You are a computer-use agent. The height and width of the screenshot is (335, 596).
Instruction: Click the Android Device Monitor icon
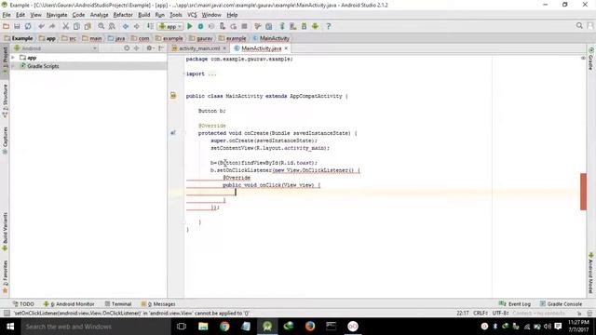[x=315, y=26]
